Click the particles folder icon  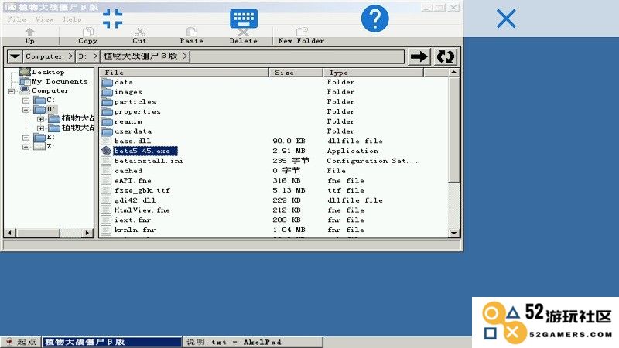(x=107, y=102)
